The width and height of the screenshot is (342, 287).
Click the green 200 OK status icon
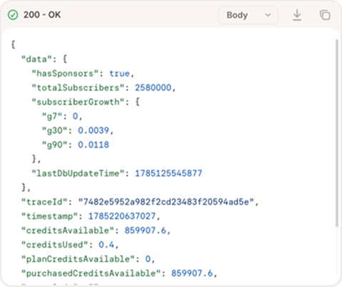(13, 15)
